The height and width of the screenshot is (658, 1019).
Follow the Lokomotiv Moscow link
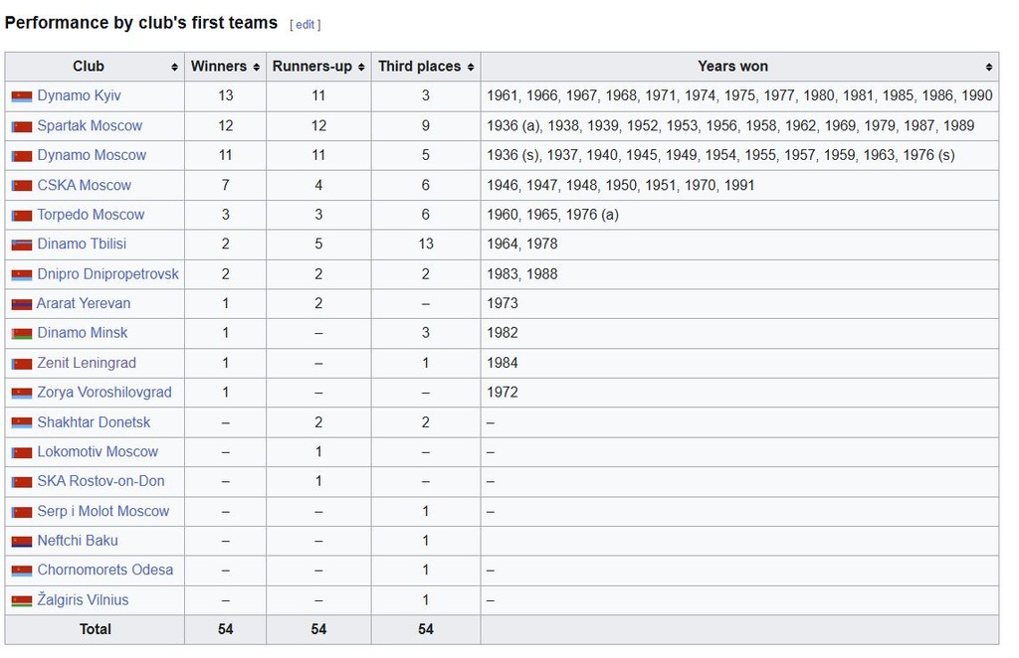98,451
